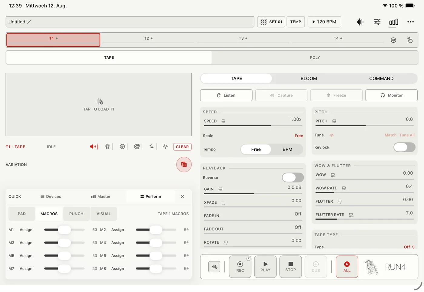Switch to the POLY mode tab
This screenshot has width=424, height=292.
click(x=315, y=57)
